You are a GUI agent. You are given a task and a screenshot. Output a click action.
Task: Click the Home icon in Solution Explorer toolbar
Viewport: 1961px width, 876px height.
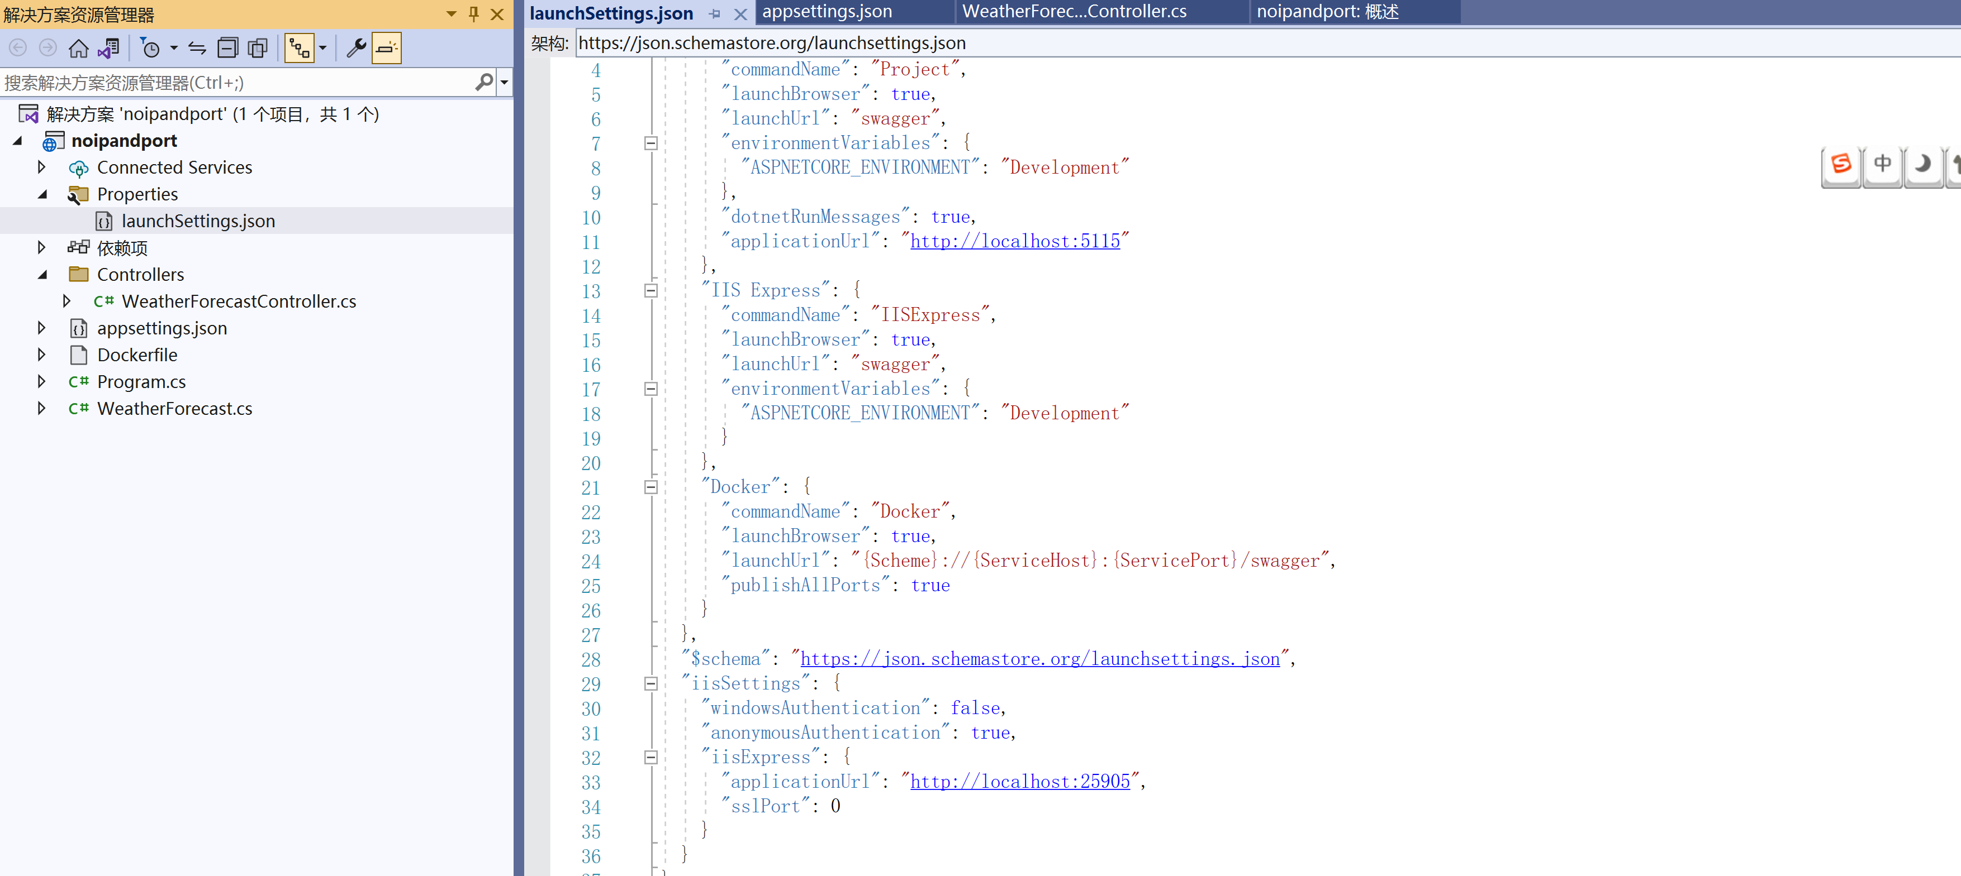coord(78,48)
